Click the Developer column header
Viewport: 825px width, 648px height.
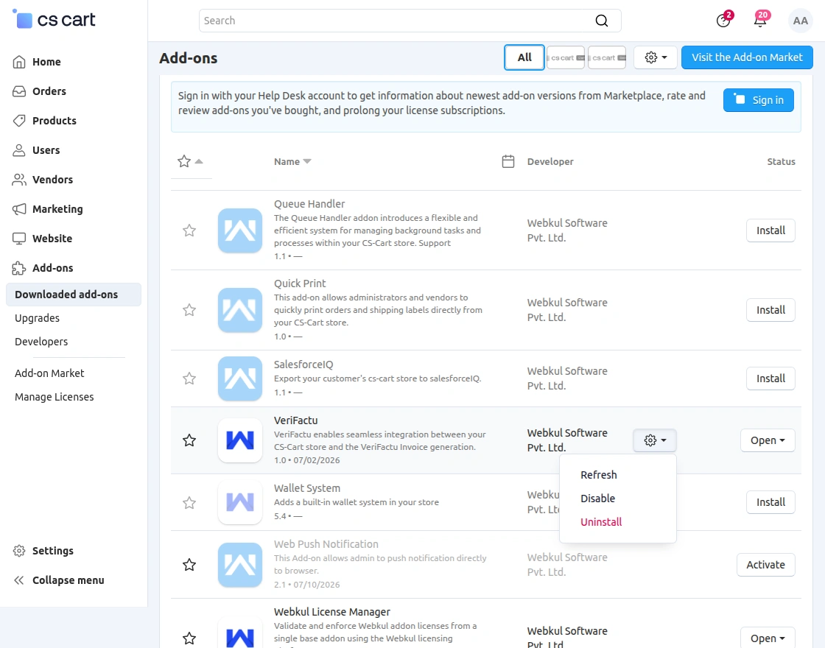(550, 161)
